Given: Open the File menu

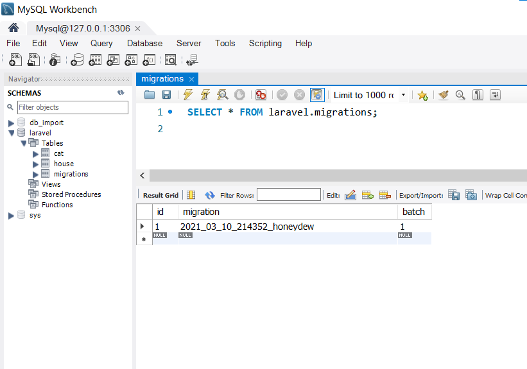Looking at the screenshot, I should (13, 44).
